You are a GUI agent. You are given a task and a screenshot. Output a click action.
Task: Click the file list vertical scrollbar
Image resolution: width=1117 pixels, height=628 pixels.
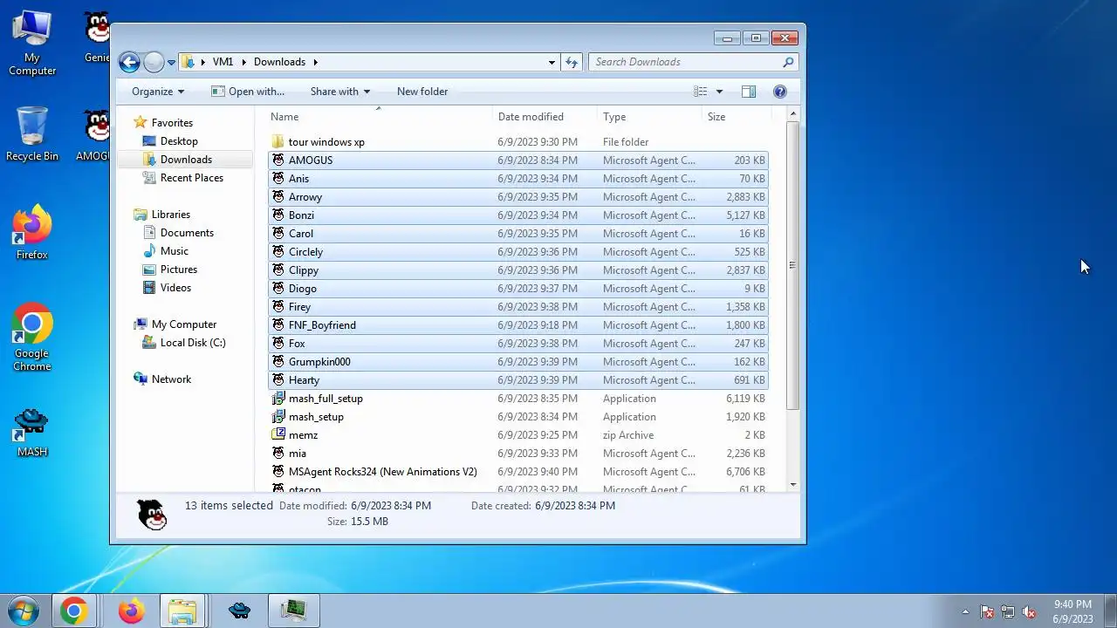point(792,265)
